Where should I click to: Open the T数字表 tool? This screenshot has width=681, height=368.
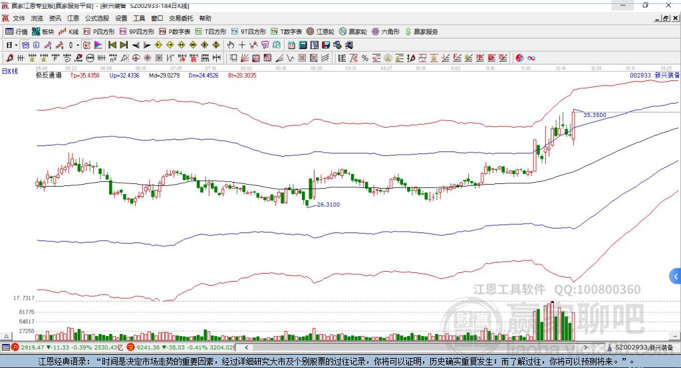pos(286,32)
